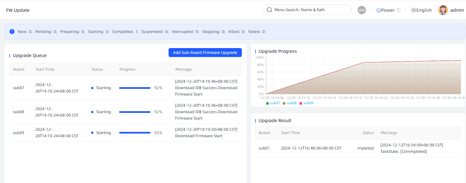
Task: Click the Upgrade Result heading
Action: point(275,121)
